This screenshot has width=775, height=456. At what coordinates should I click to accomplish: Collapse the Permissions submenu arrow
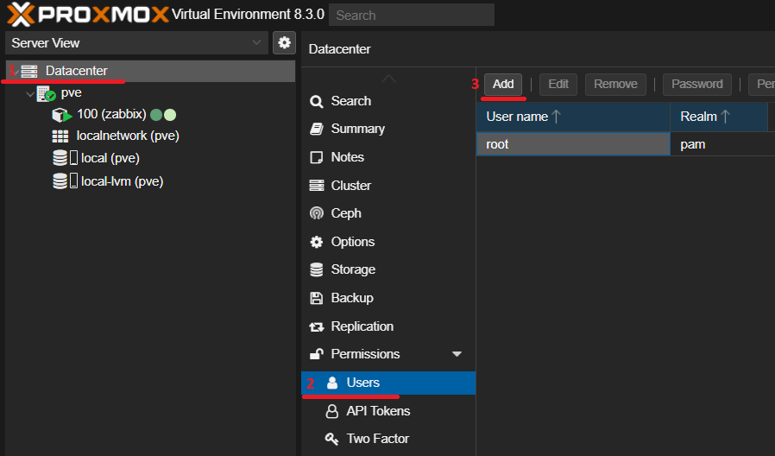point(457,354)
